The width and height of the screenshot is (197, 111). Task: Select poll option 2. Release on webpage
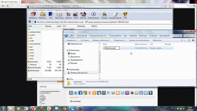(x=43, y=98)
